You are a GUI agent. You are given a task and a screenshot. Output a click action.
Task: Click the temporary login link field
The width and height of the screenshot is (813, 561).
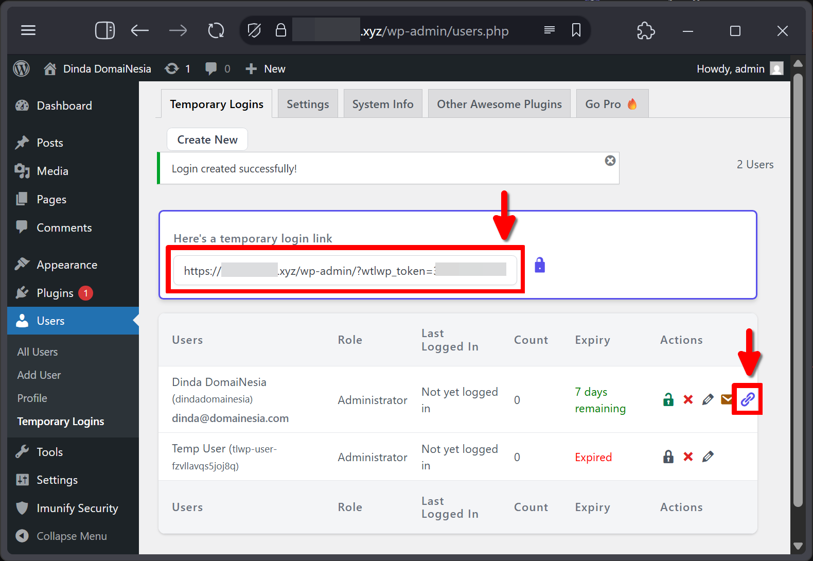345,270
